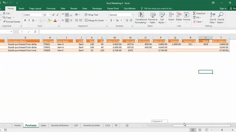
Task: Click the Copy button
Action: (7, 18)
